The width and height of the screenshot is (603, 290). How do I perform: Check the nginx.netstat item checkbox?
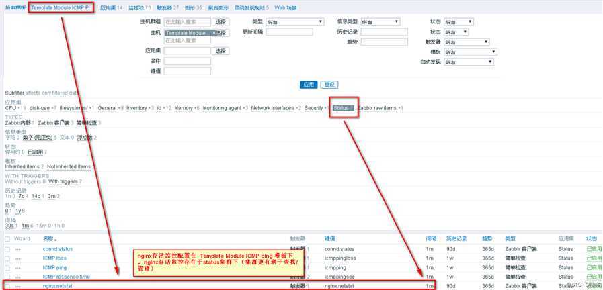[x=7, y=286]
